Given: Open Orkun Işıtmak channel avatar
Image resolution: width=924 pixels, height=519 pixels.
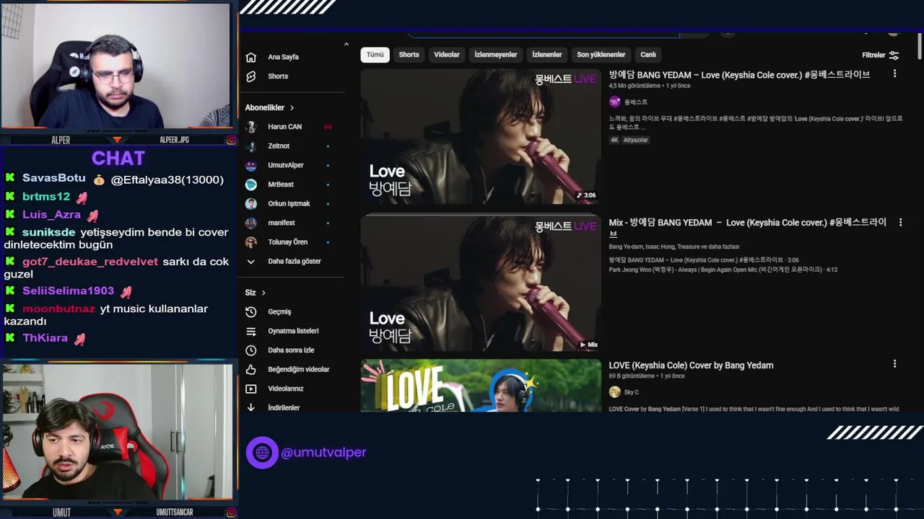Looking at the screenshot, I should click(250, 204).
